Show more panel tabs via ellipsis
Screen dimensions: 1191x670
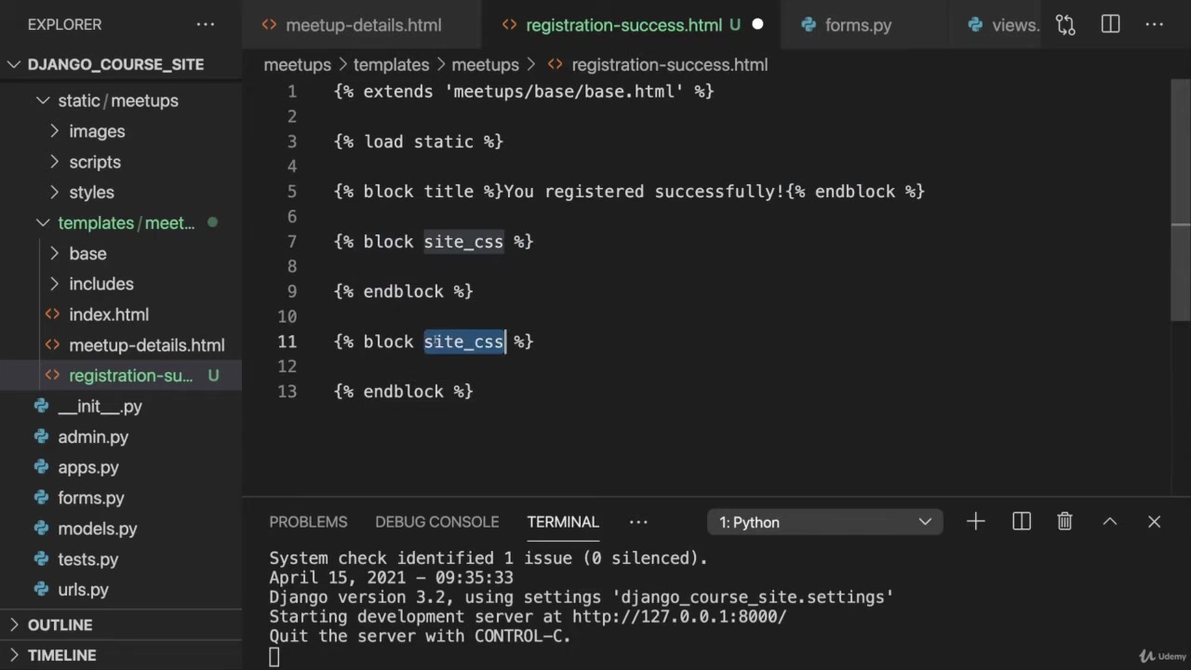(x=637, y=522)
